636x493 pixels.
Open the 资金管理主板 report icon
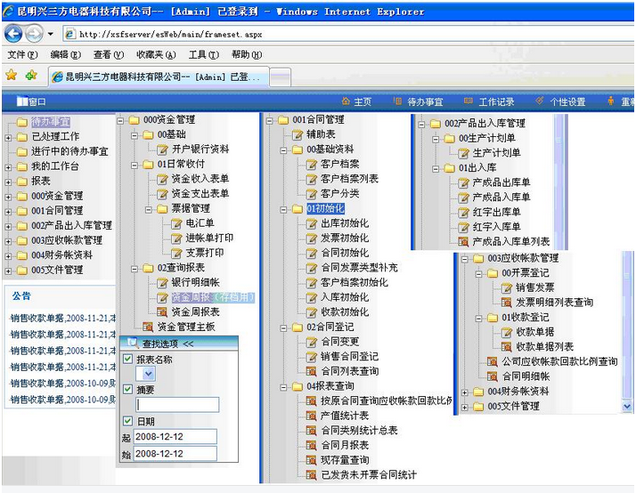tap(148, 327)
